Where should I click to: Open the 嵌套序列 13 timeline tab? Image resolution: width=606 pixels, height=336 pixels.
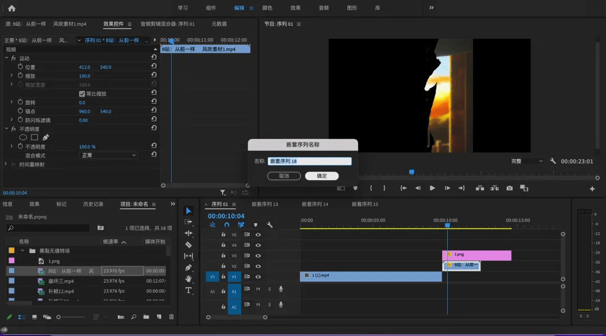[x=265, y=204]
